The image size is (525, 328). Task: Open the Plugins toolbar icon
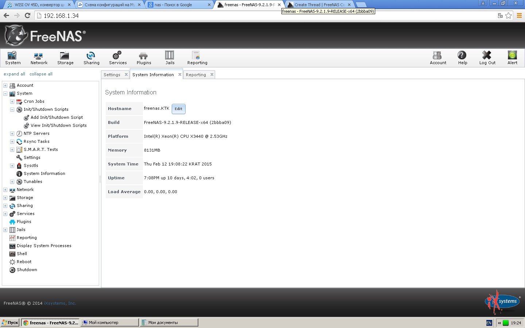[144, 58]
